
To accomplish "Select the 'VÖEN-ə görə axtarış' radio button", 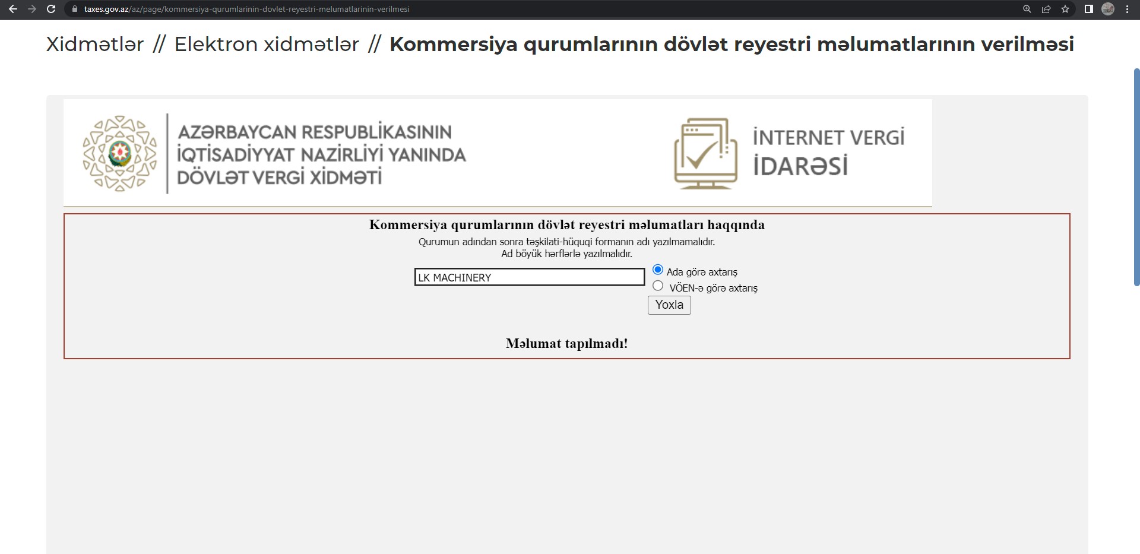I will [x=658, y=286].
